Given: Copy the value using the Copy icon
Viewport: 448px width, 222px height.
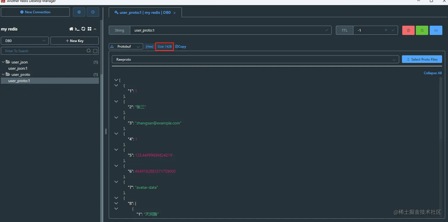Looking at the screenshot, I should pyautogui.click(x=180, y=46).
